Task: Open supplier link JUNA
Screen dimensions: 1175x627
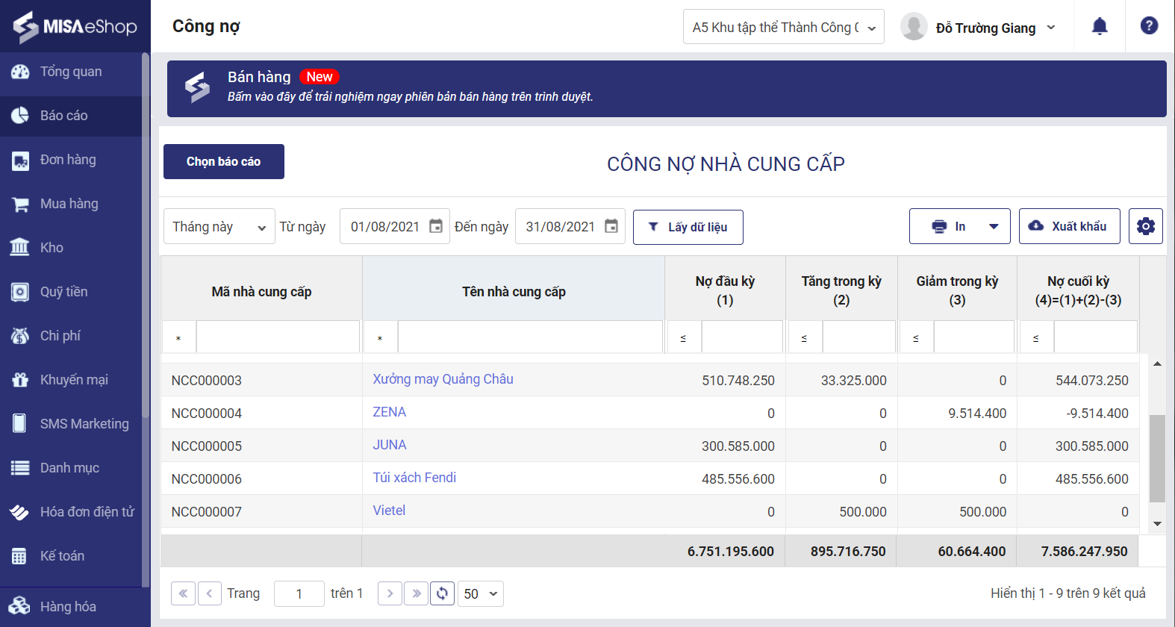Action: (x=390, y=445)
